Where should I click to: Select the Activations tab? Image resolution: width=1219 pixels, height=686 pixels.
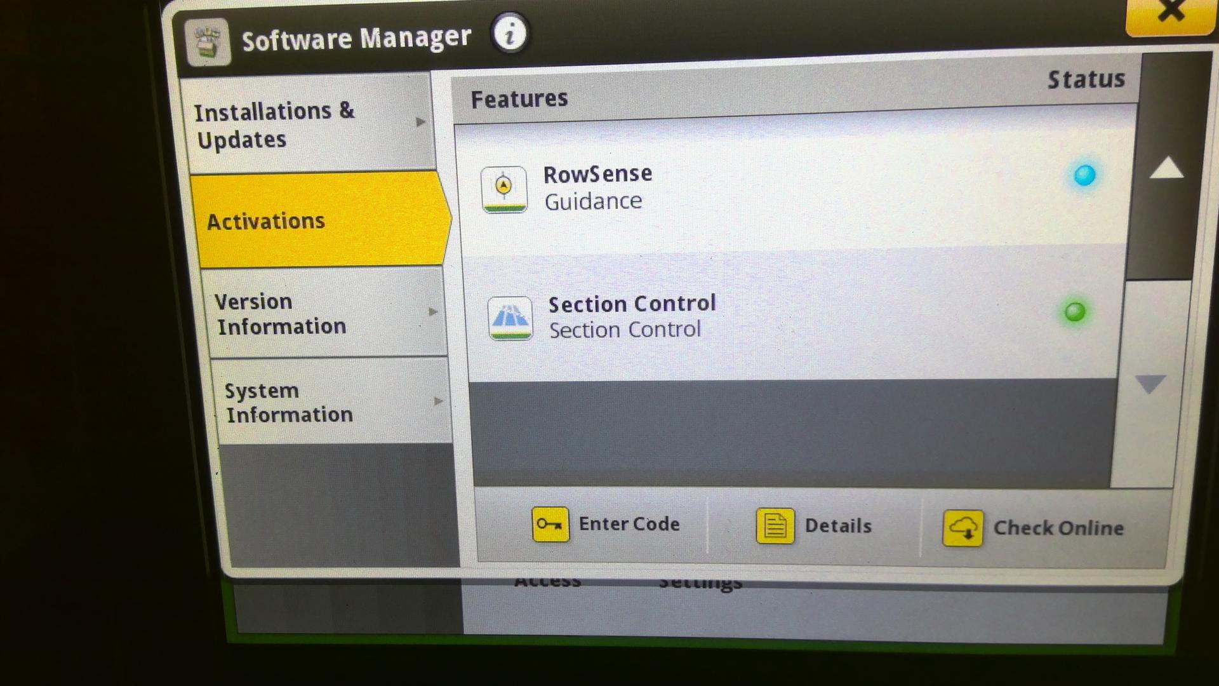(319, 220)
